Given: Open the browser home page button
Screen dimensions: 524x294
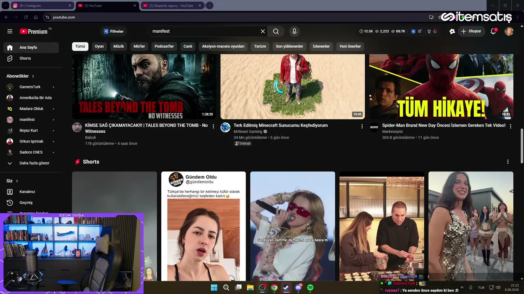Looking at the screenshot, I should point(36,17).
